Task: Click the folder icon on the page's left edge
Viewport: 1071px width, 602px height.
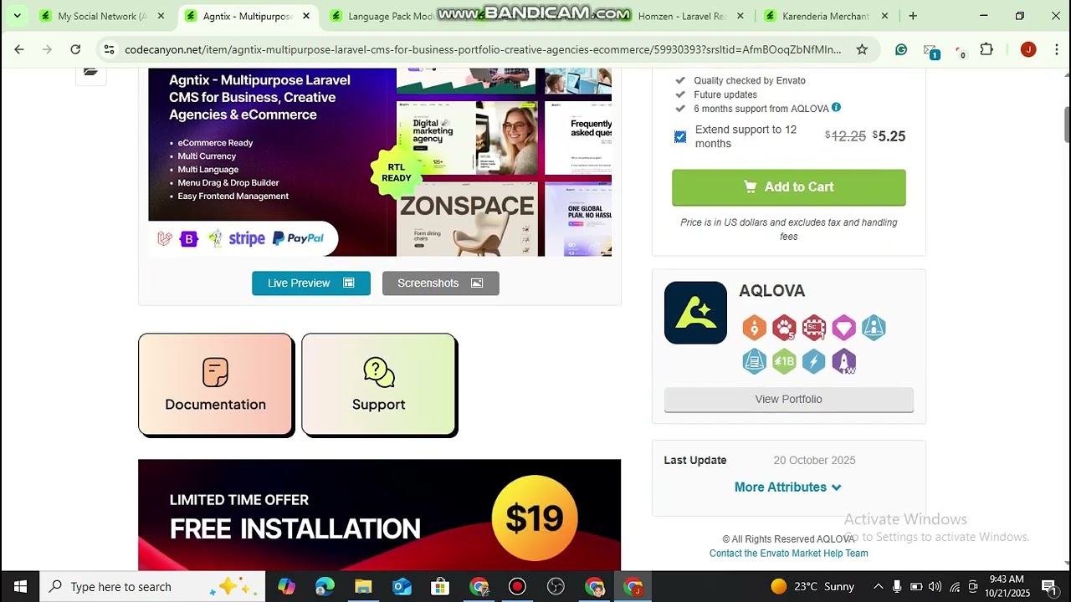Action: click(91, 72)
